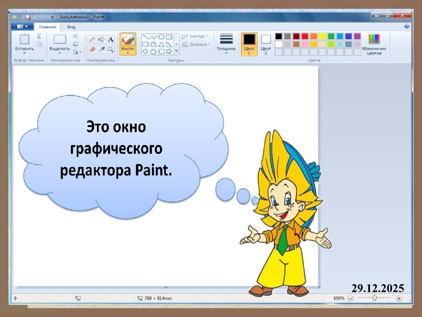The height and width of the screenshot is (317, 422).
Task: Click the Cut scissors icon
Action: 39,36
